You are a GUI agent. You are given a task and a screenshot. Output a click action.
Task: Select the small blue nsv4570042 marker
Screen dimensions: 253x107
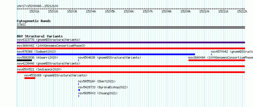[x=211, y=54]
